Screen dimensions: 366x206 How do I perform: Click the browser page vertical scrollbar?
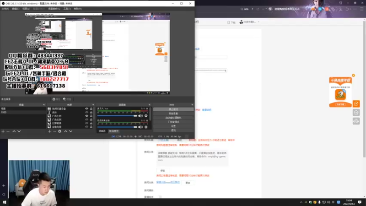[x=364, y=89]
